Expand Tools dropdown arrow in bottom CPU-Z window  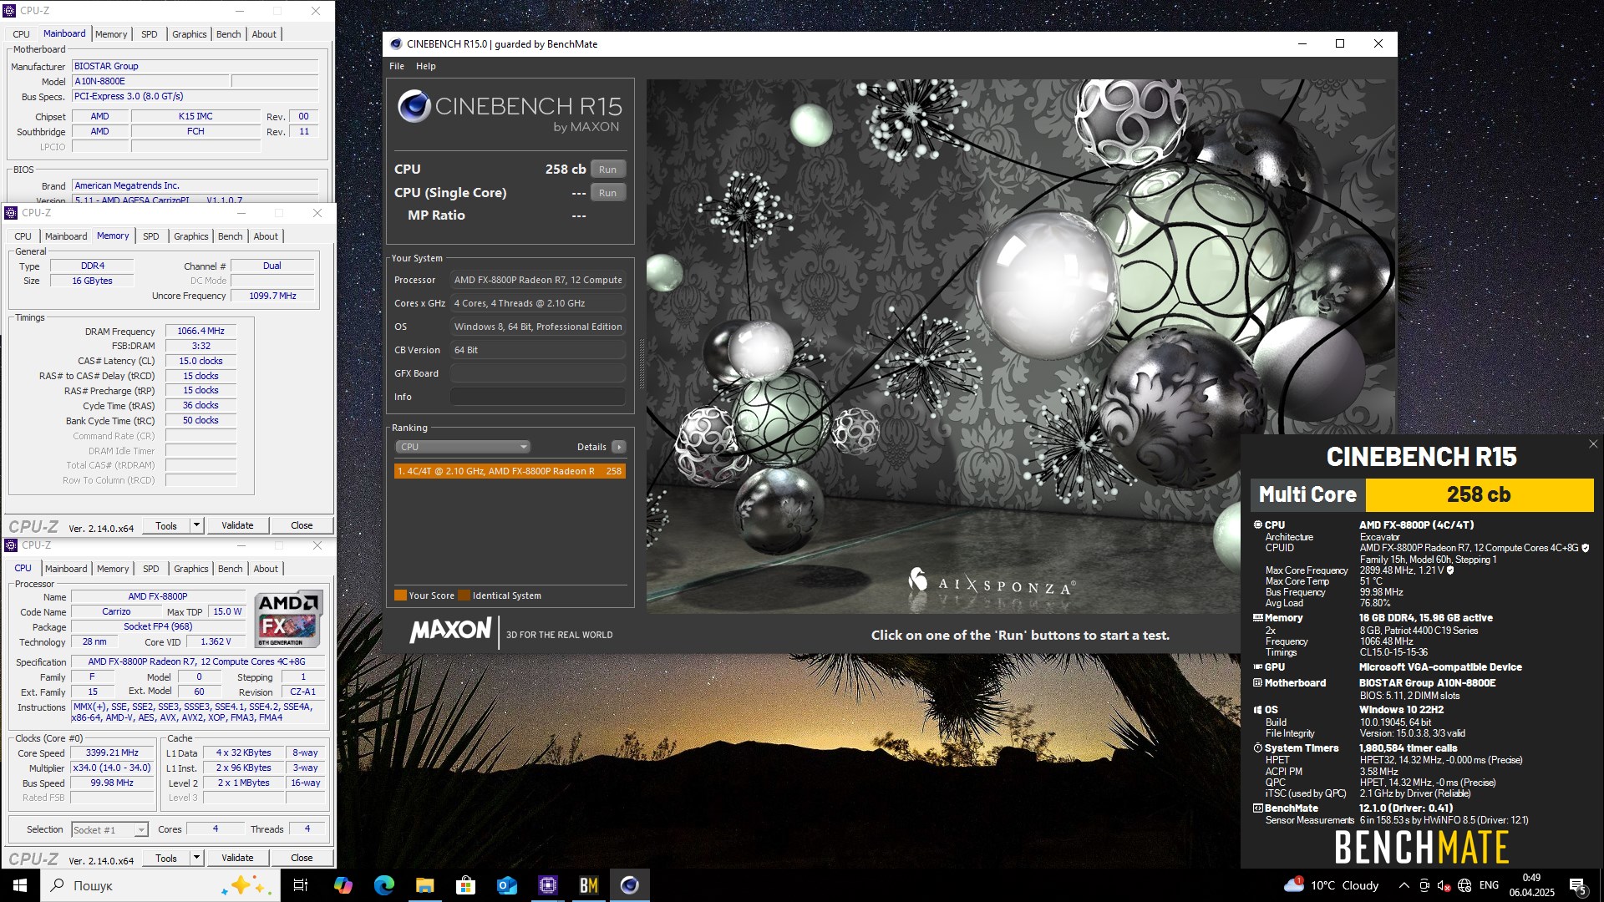(197, 858)
